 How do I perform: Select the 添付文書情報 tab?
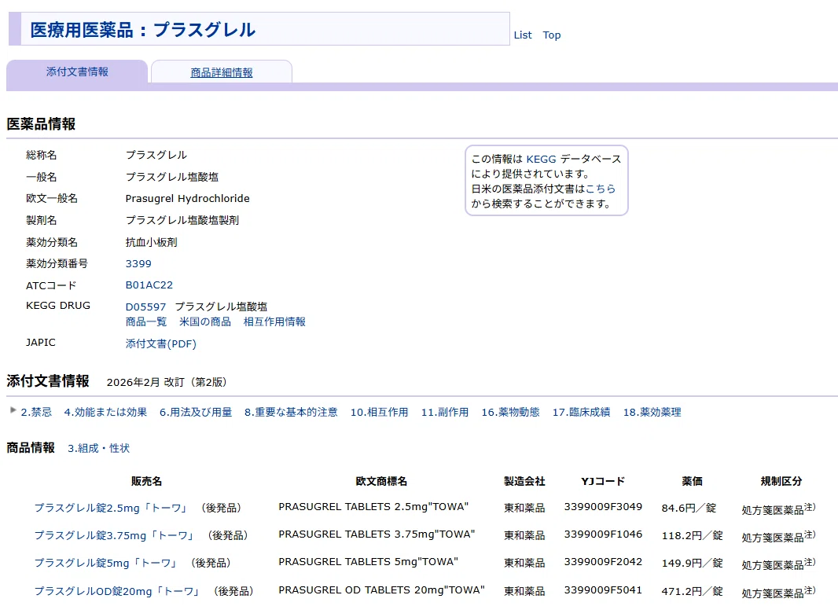click(x=77, y=72)
